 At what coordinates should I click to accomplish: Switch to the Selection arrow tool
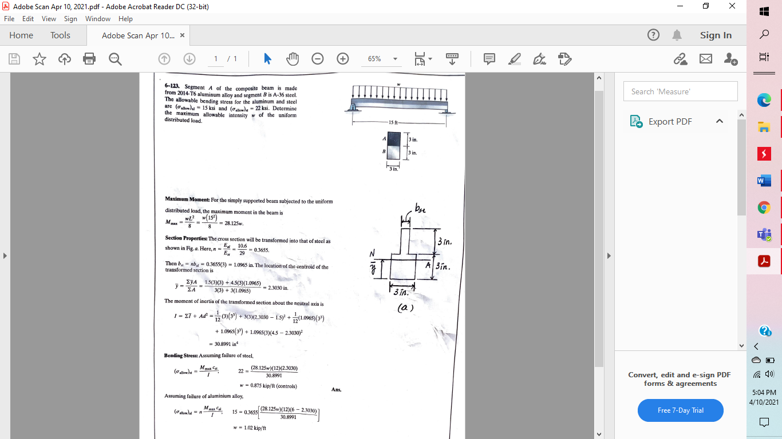(267, 58)
